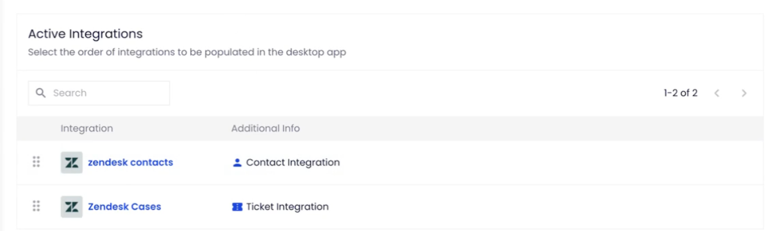Click the Zendesk logo beside zendesk contacts

(x=72, y=163)
